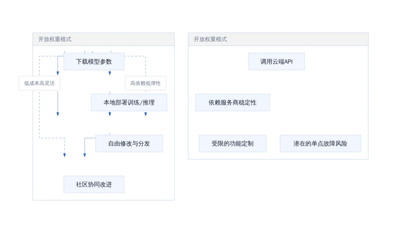Click the dashed connector above the 高依赖低弹性 label
Screen dimensions: 401x233
pyautogui.click(x=146, y=65)
